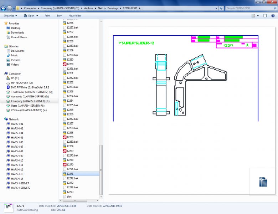The height and width of the screenshot is (214, 278).
Task: Click the New folder button
Action: pos(75,16)
